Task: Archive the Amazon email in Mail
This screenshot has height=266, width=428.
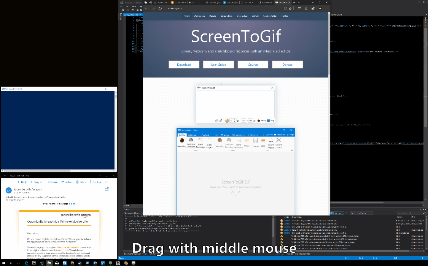Action: [x=67, y=182]
